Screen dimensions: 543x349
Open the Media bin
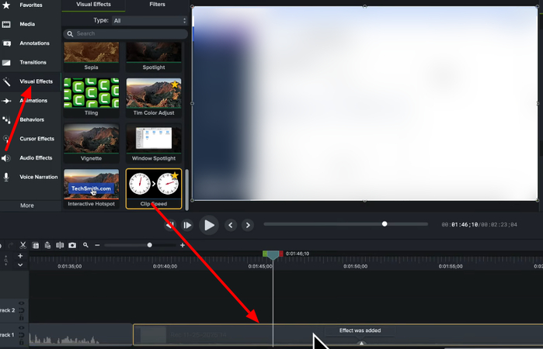(30, 24)
